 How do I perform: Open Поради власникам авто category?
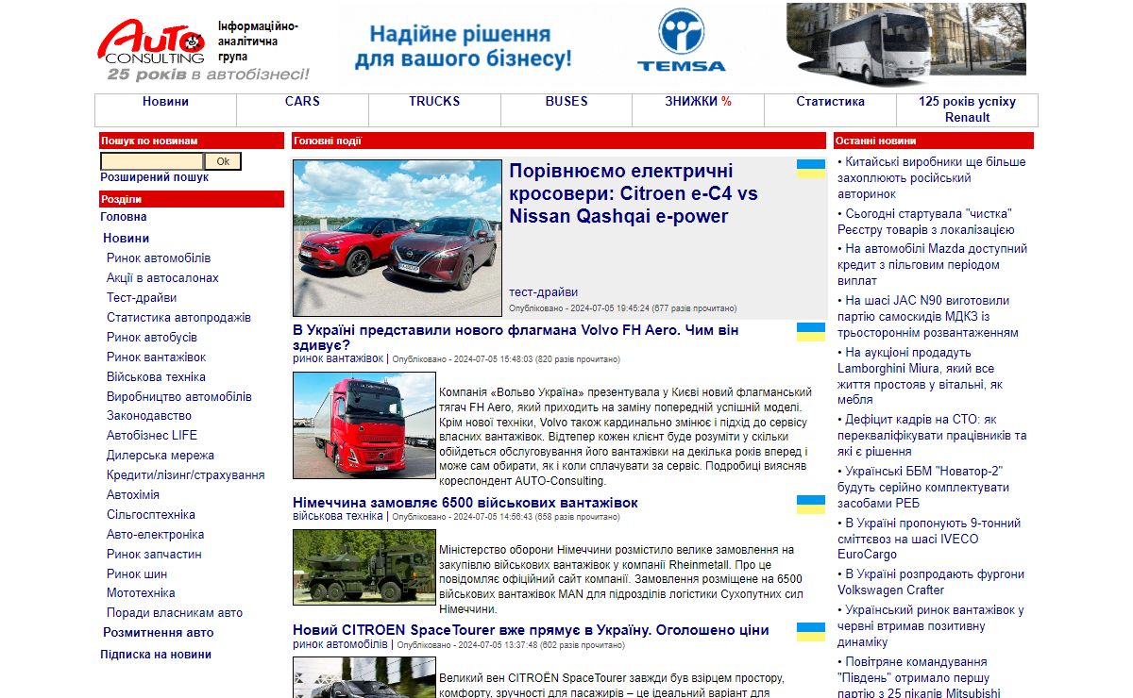pyautogui.click(x=175, y=613)
